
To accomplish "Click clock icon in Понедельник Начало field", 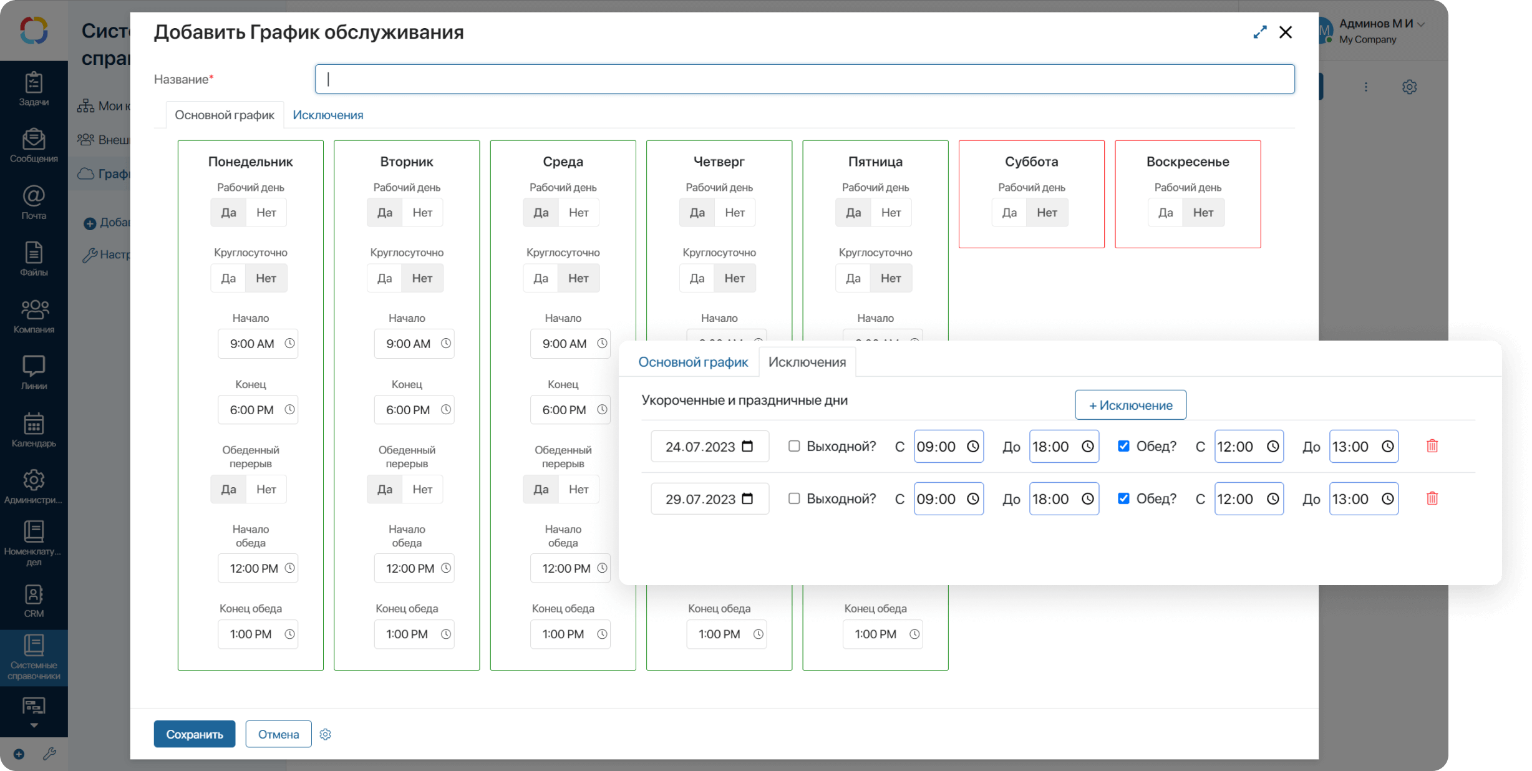I will click(289, 343).
